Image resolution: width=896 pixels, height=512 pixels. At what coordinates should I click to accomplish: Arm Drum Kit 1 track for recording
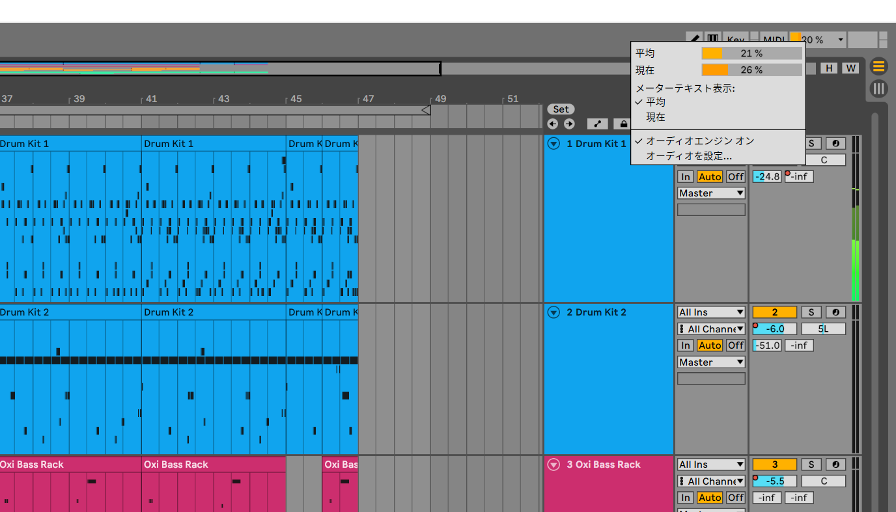pos(835,144)
